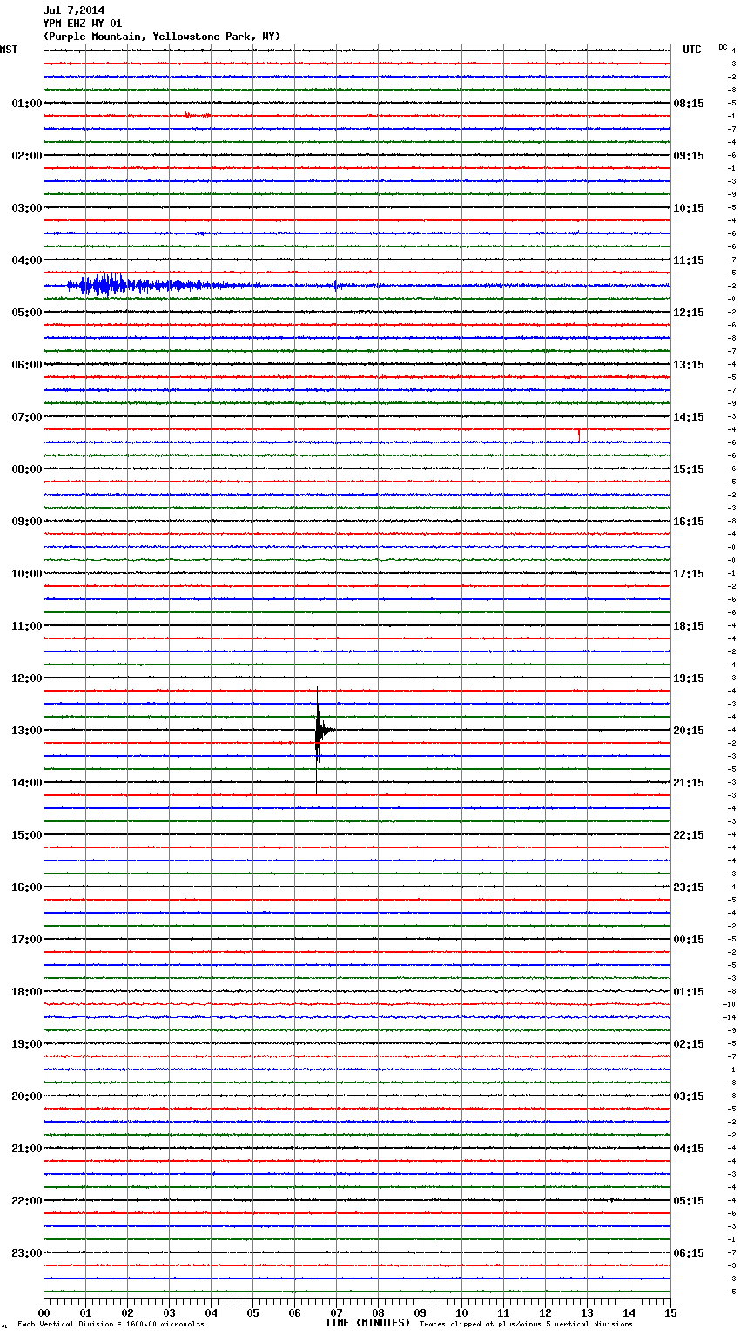
Task: Click the '14:00' MST time label
Action: click(x=26, y=783)
